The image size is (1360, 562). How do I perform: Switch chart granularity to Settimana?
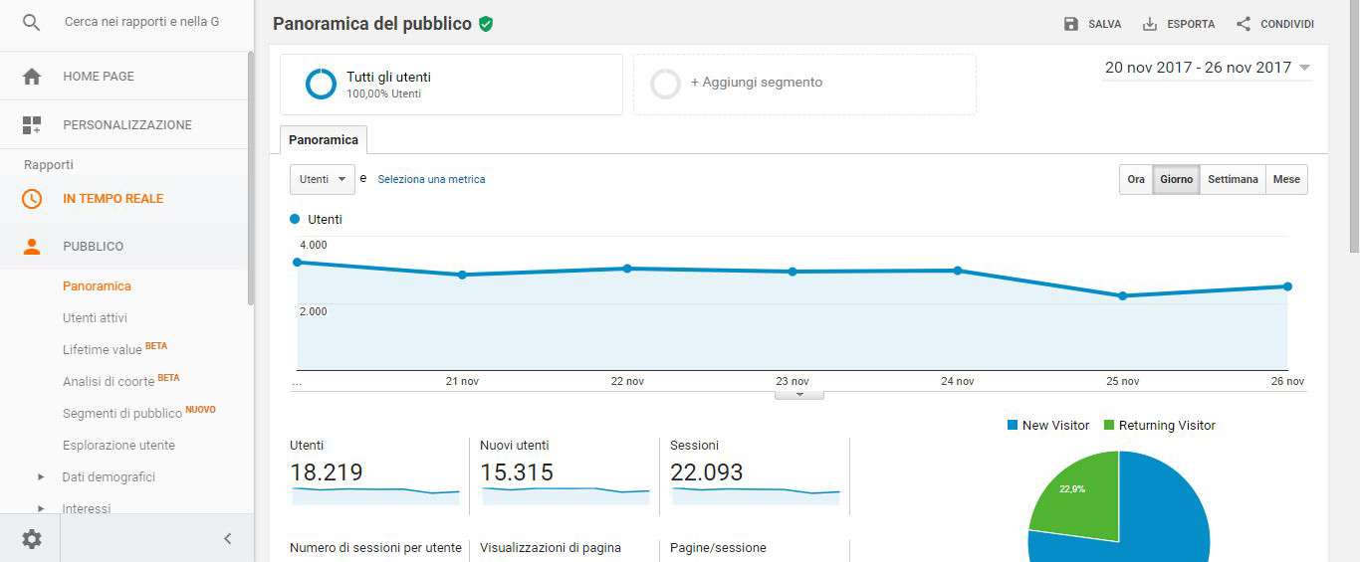click(1233, 180)
